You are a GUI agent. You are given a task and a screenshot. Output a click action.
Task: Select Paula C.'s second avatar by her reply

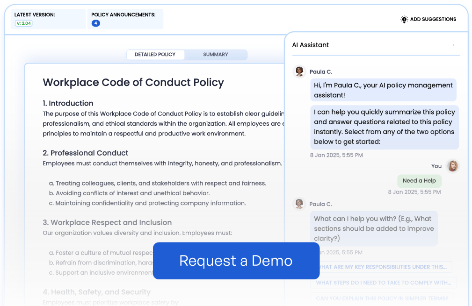[299, 204]
